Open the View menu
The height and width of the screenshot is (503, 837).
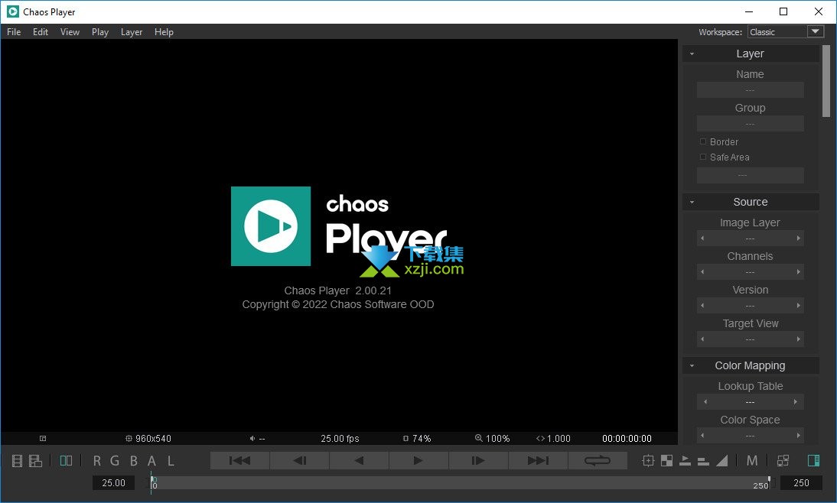(x=70, y=32)
